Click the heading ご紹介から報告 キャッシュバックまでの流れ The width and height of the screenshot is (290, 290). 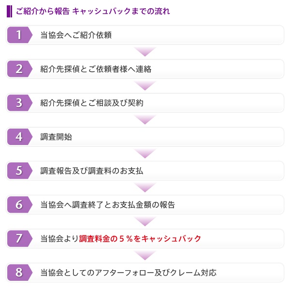[93, 11]
